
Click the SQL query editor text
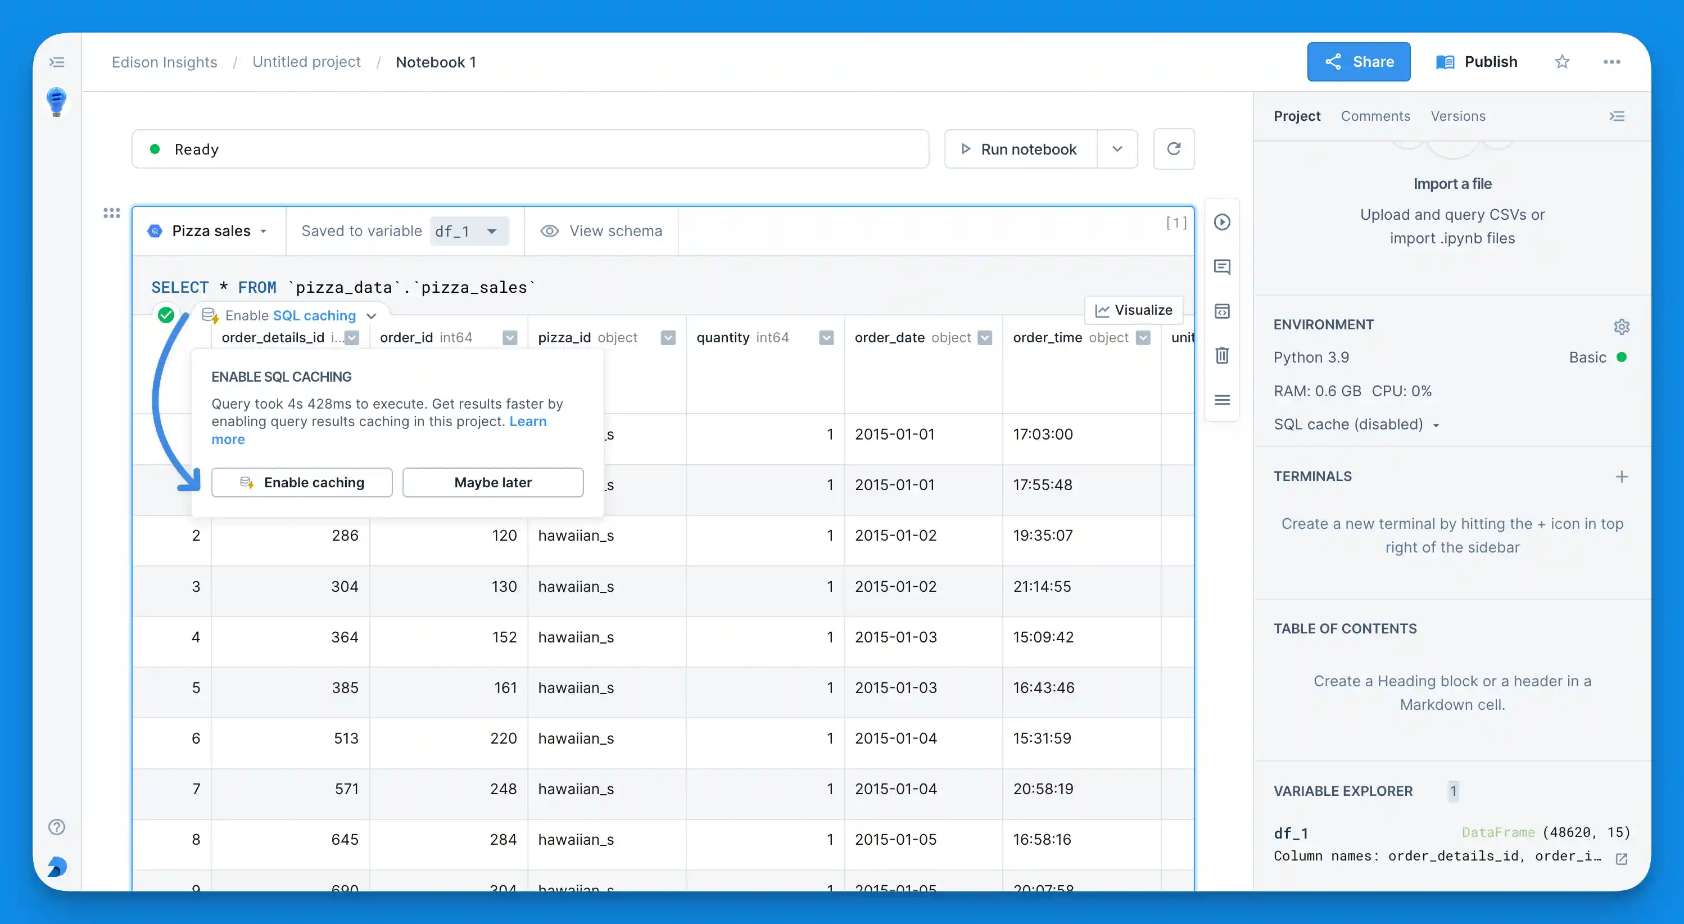click(x=343, y=288)
